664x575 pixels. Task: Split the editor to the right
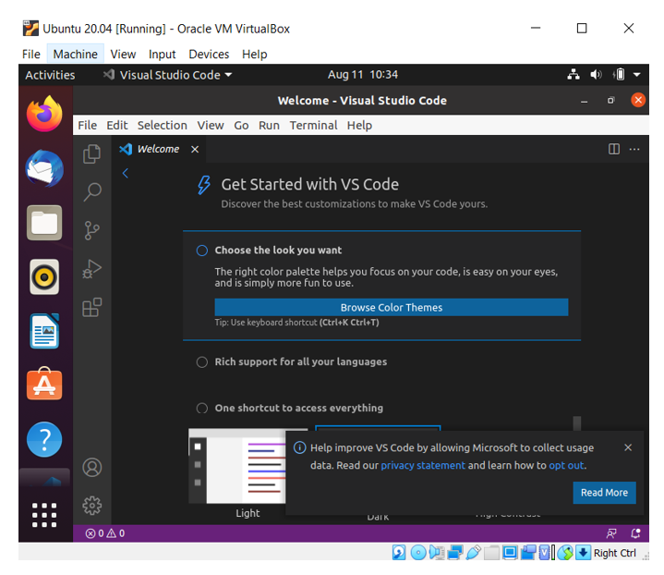pyautogui.click(x=613, y=149)
